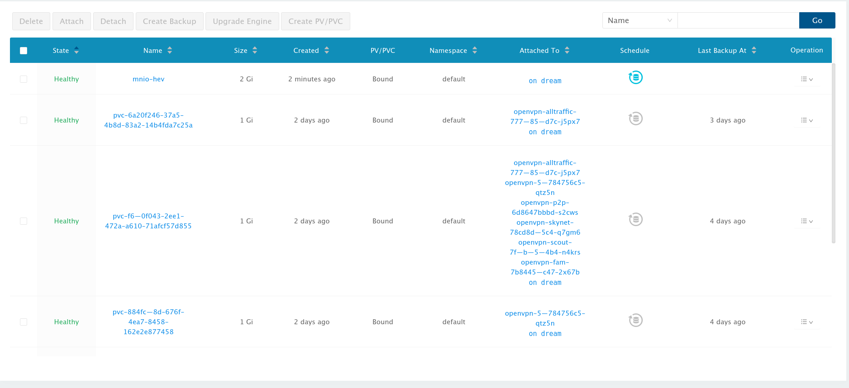Open operation menu for pvc-6a20f246 volume

pyautogui.click(x=806, y=120)
